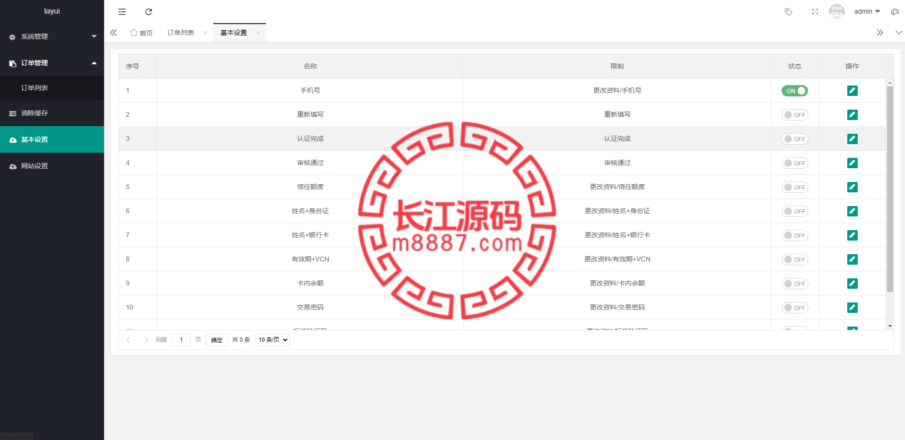Click the admin avatar image
This screenshot has height=440, width=905.
(x=836, y=11)
